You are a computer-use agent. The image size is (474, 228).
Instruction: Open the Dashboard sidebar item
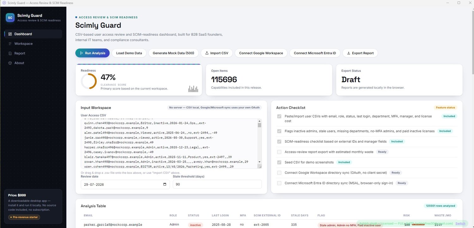(33, 34)
